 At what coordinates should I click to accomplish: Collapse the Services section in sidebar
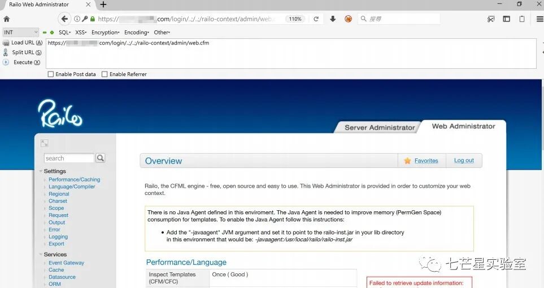tap(41, 254)
